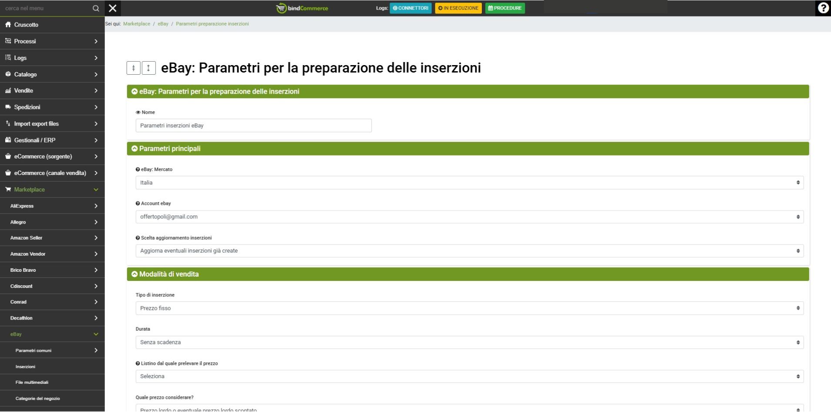Screen dimensions: 831x412
Task: Collapse the Modalità di vendita section
Action: pos(135,274)
